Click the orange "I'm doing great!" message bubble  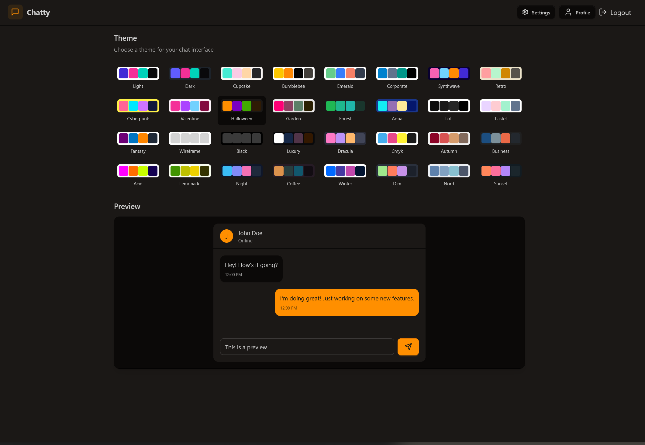(347, 302)
